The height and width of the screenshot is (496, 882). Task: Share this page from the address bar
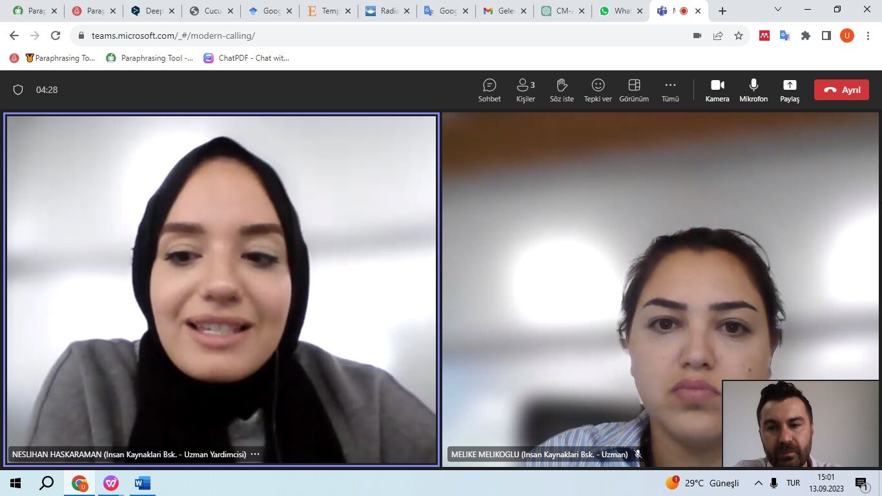(718, 36)
